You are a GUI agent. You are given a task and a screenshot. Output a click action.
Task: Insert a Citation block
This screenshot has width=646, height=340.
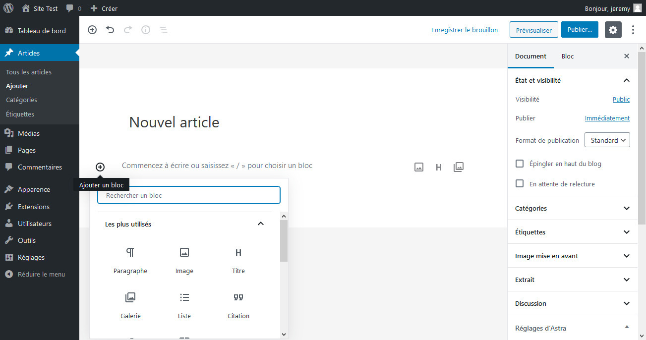click(238, 306)
